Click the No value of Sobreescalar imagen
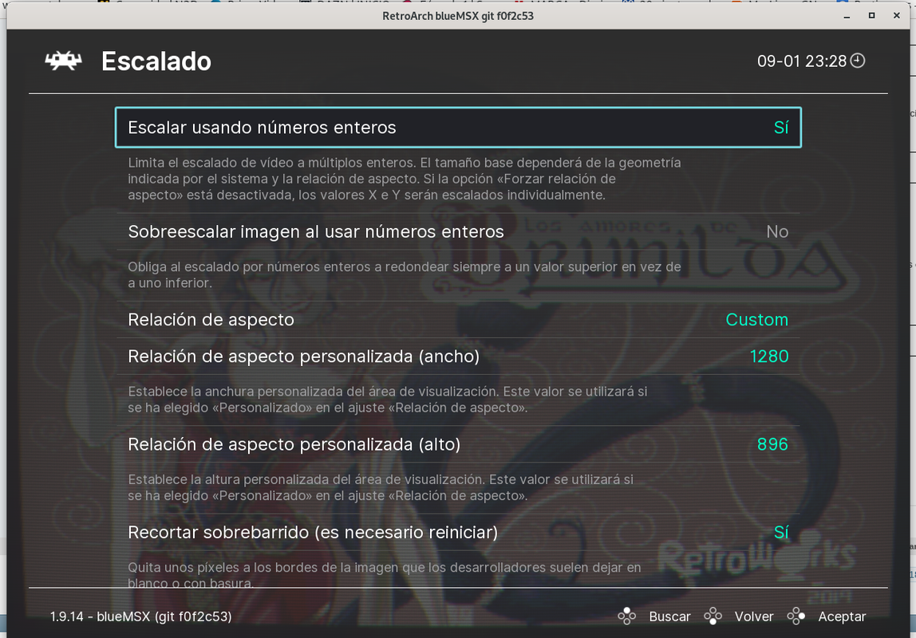Viewport: 916px width, 638px height. pos(777,232)
